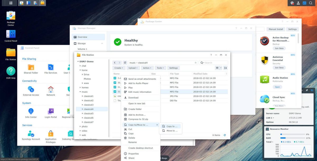The height and width of the screenshot is (161, 317).
Task: Toggle the widgets panel icon in top bar
Action: click(304, 3)
